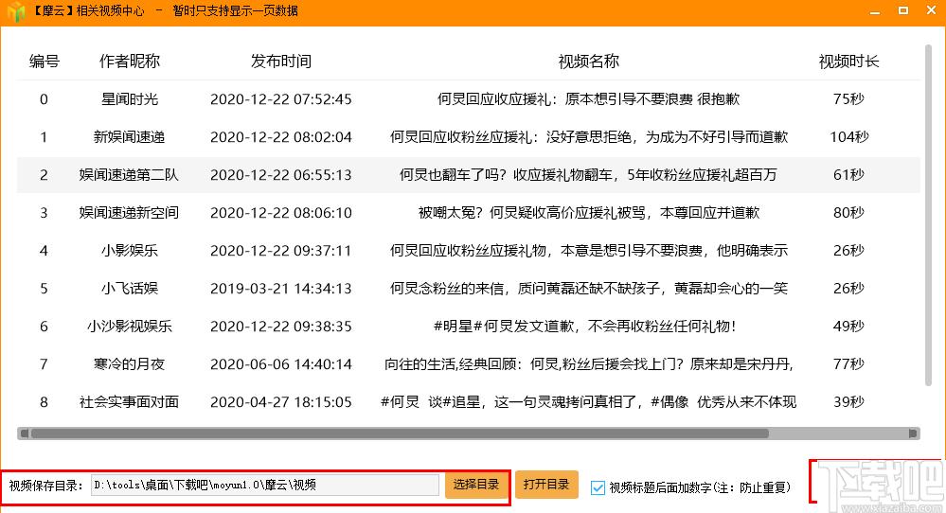Click the vertical scrollbar thumb

(928, 215)
